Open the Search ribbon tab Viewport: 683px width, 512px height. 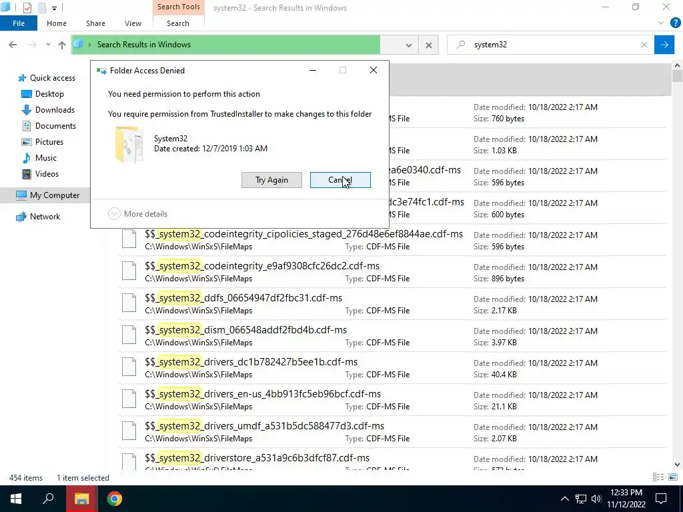[178, 23]
